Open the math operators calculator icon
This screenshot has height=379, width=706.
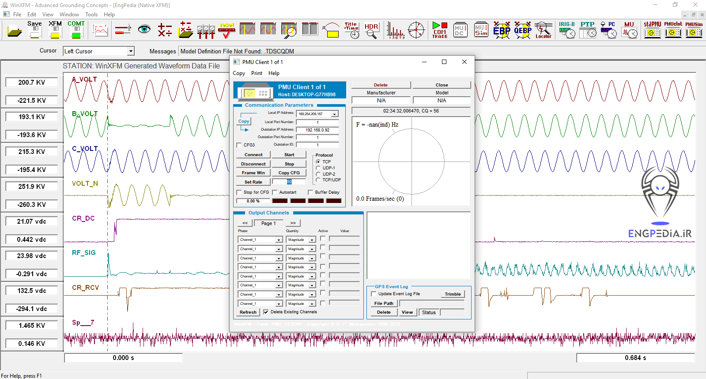165,30
